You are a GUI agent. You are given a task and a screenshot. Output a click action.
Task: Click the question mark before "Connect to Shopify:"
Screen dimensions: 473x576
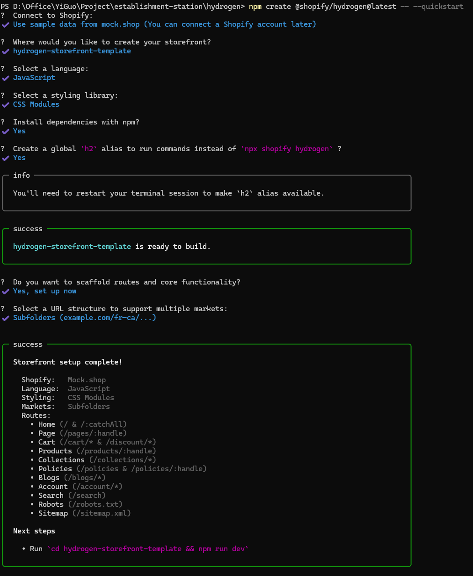[x=3, y=15]
